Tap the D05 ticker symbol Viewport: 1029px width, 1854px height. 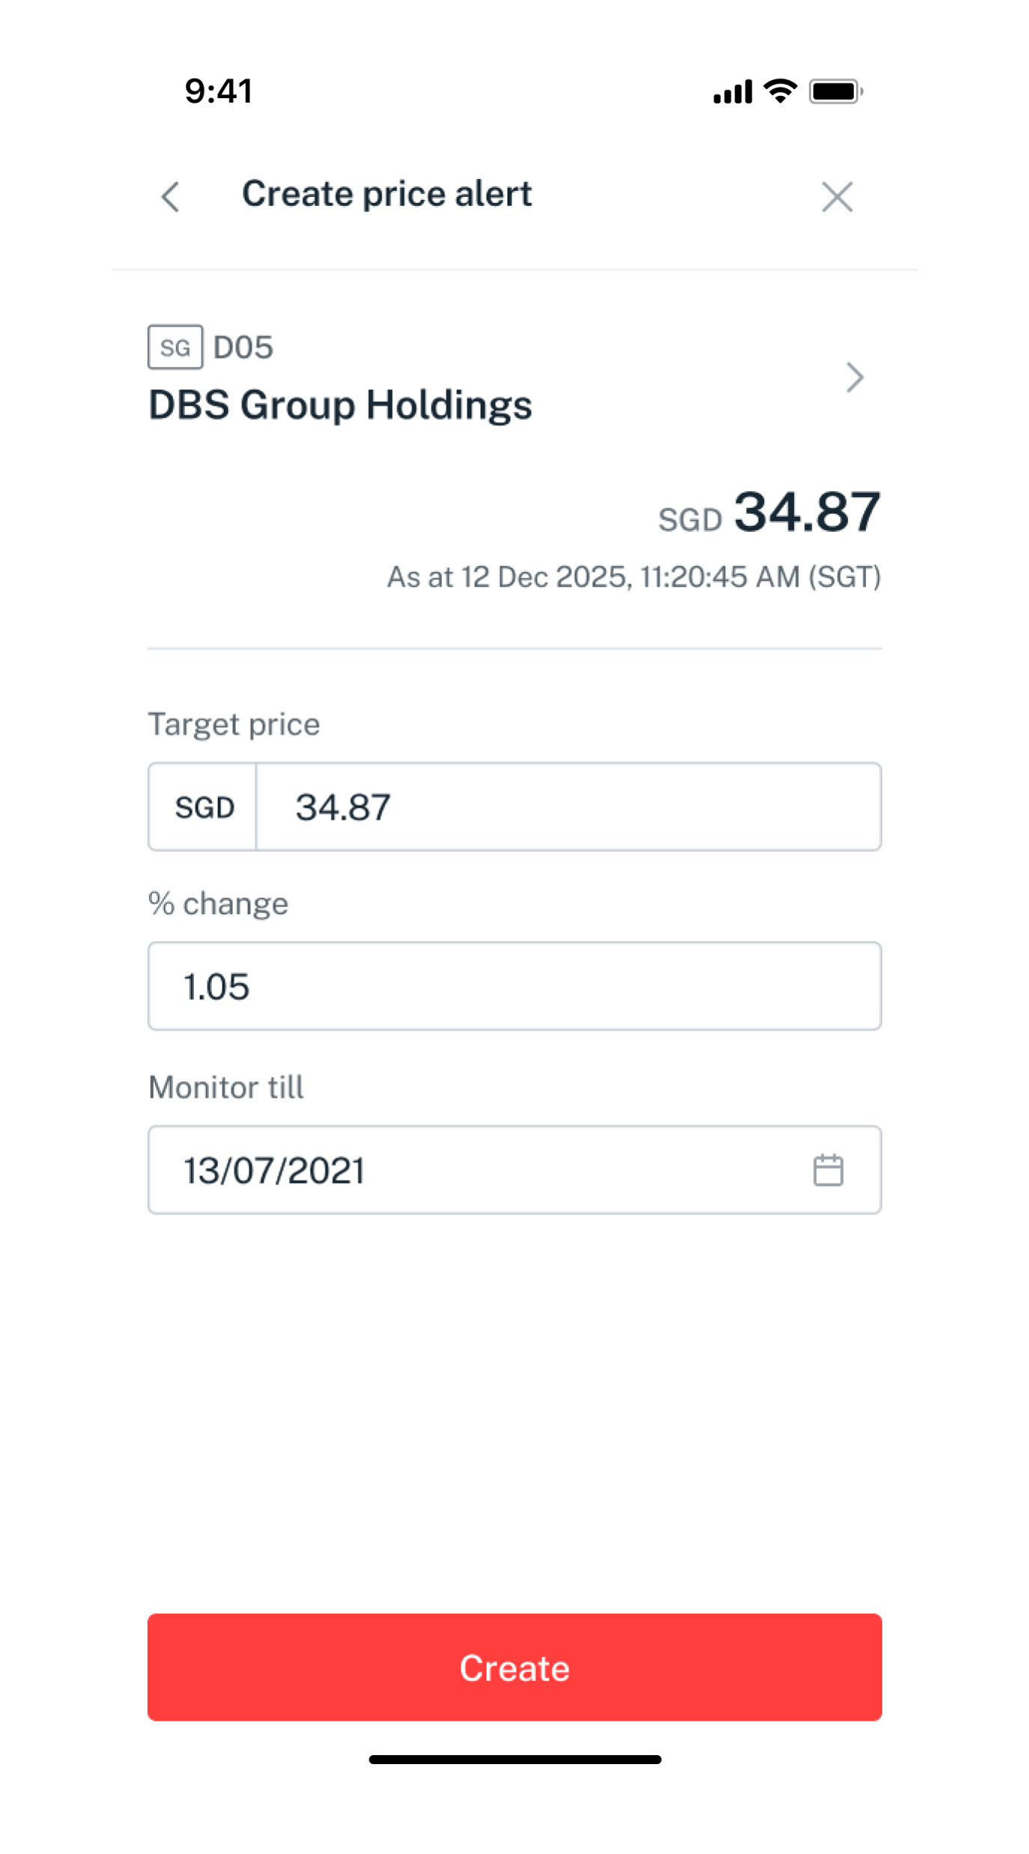click(243, 348)
